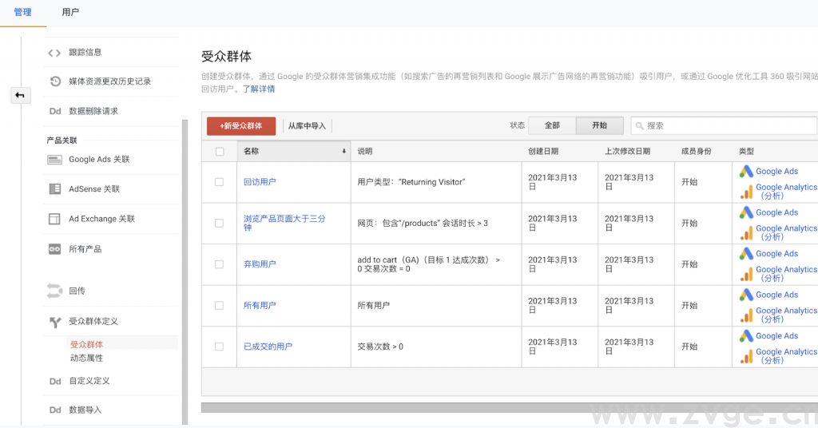Click Google Ads logo in 已成交的用户 row

(x=746, y=335)
